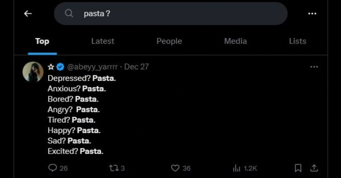The height and width of the screenshot is (178, 341).
Task: Like the tweet using the heart icon
Action: (x=175, y=168)
